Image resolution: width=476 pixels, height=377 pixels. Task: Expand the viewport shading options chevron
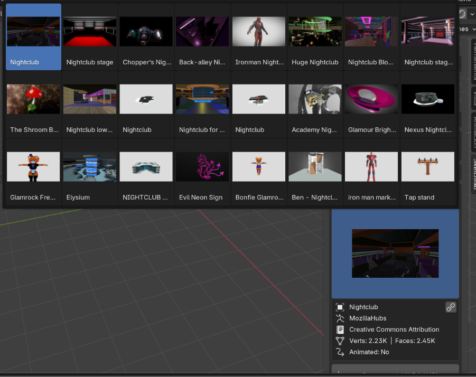click(472, 14)
